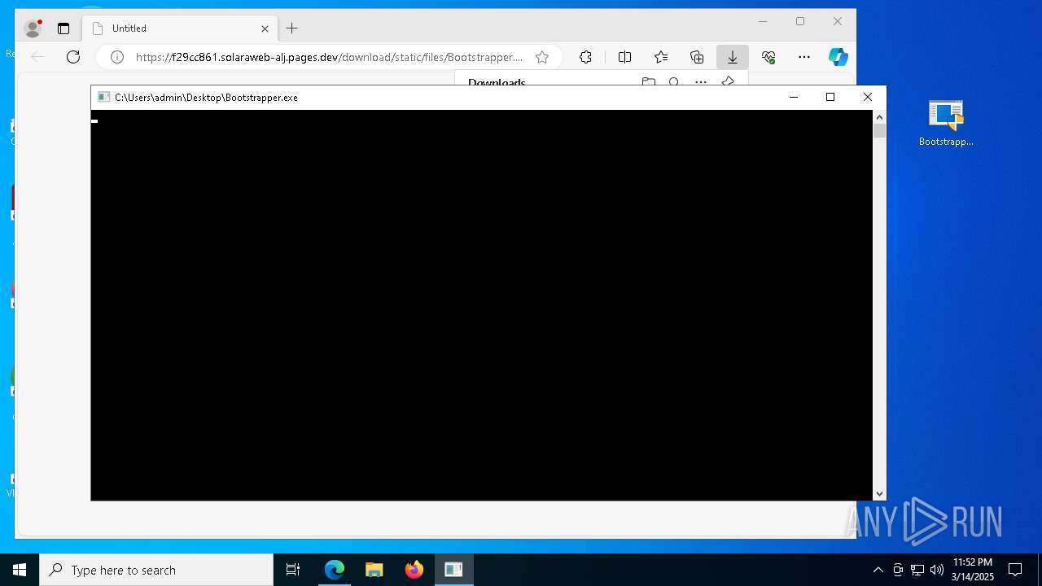Open Collections in Edge toolbar
This screenshot has width=1042, height=586.
697,57
